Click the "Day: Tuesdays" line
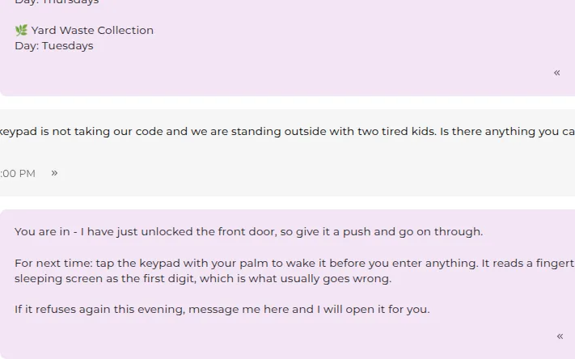 [x=54, y=46]
